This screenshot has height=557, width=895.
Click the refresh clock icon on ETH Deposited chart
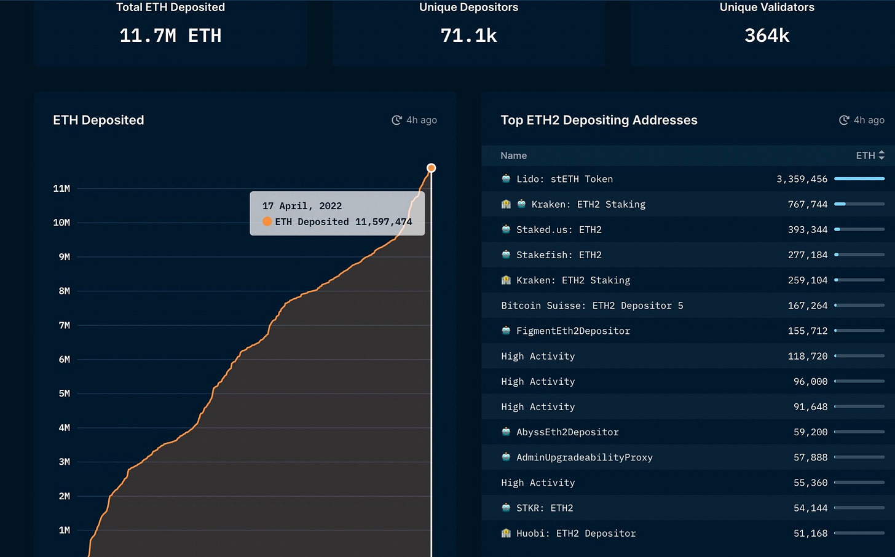point(397,120)
